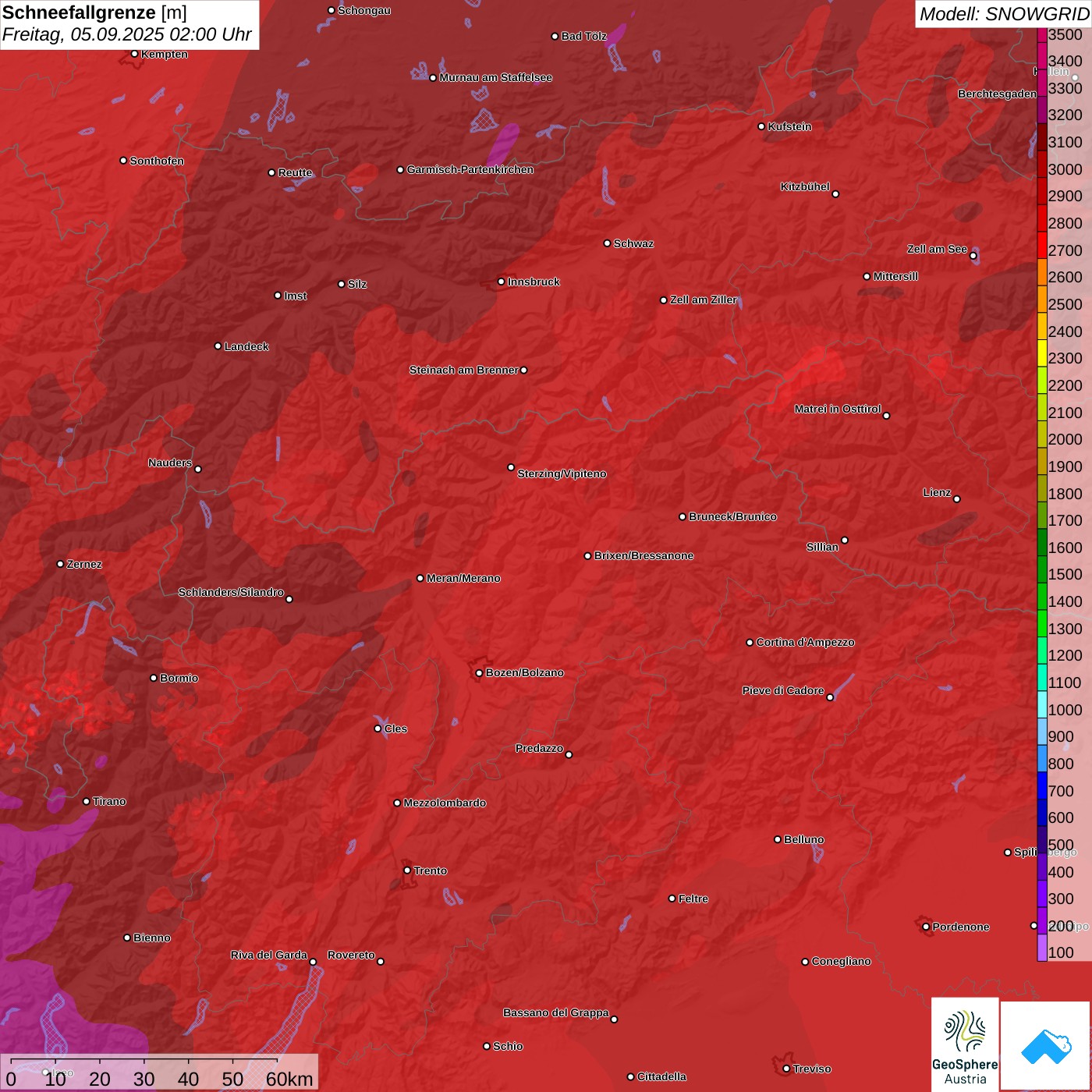The image size is (1092, 1092).
Task: Click the 'Conegliano' label
Action: (x=841, y=961)
